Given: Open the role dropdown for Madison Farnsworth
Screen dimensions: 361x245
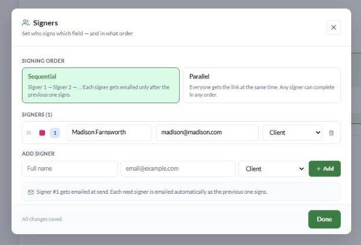Looking at the screenshot, I should point(292,133).
